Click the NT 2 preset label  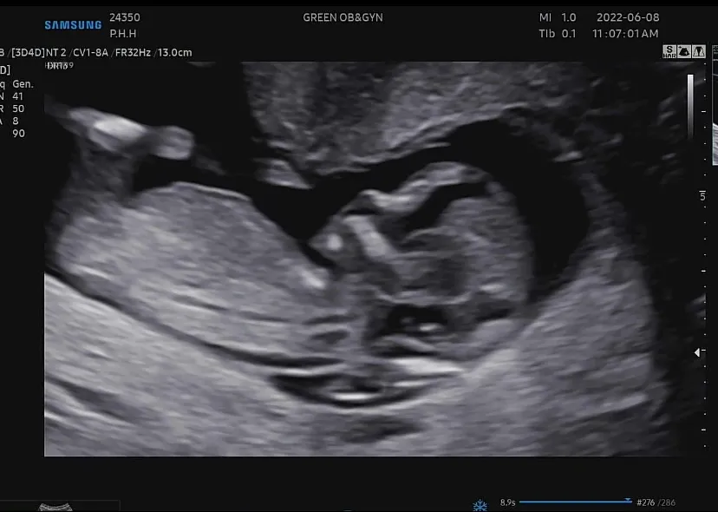(55, 52)
